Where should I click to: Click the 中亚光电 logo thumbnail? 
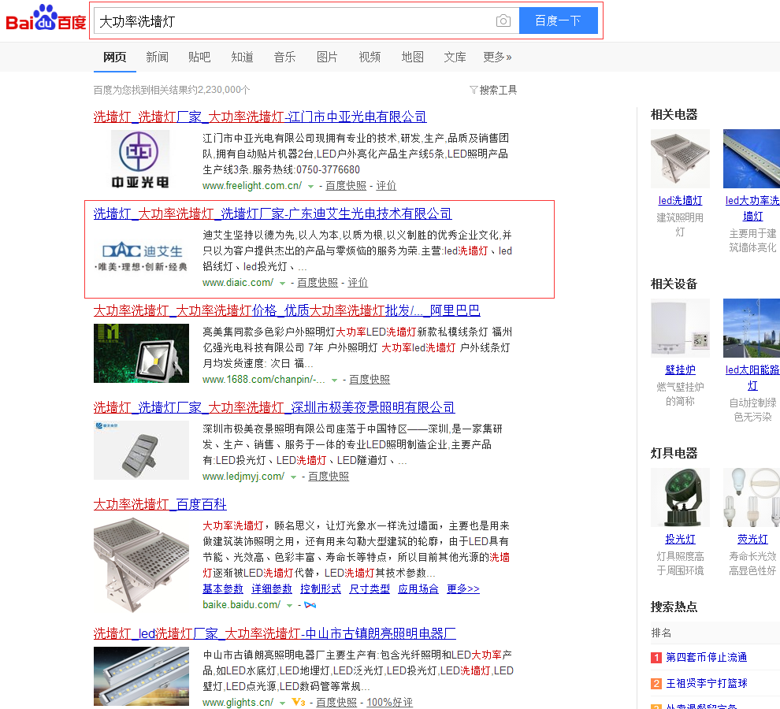tap(140, 160)
